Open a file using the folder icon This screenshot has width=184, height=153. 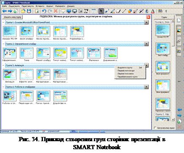pos(23,11)
